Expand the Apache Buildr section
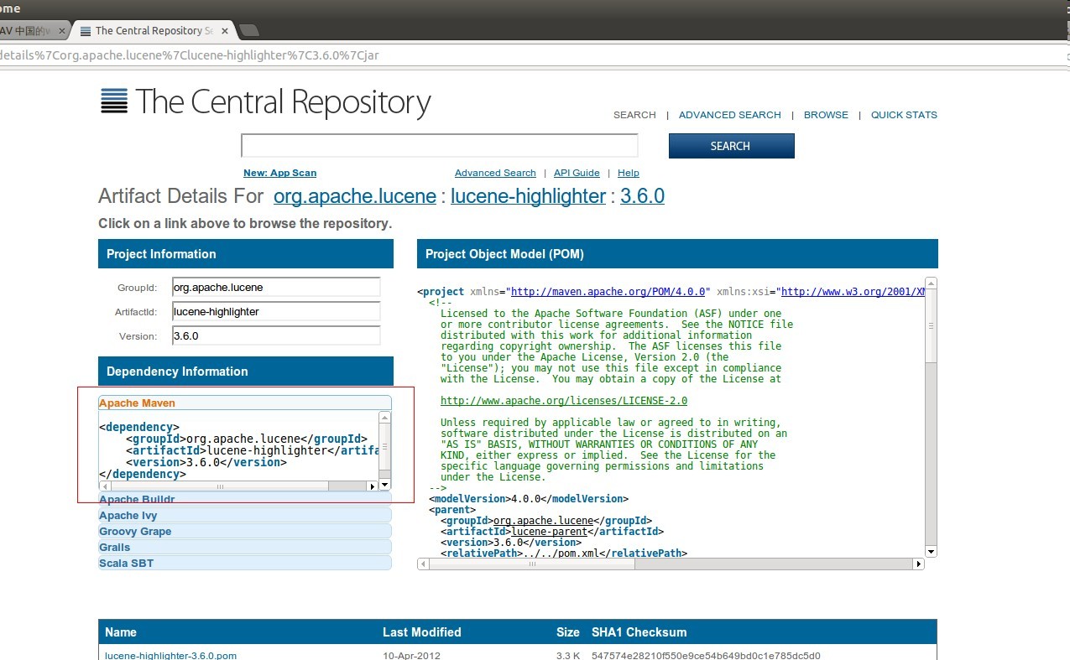Viewport: 1070px width, 660px height. 245,499
